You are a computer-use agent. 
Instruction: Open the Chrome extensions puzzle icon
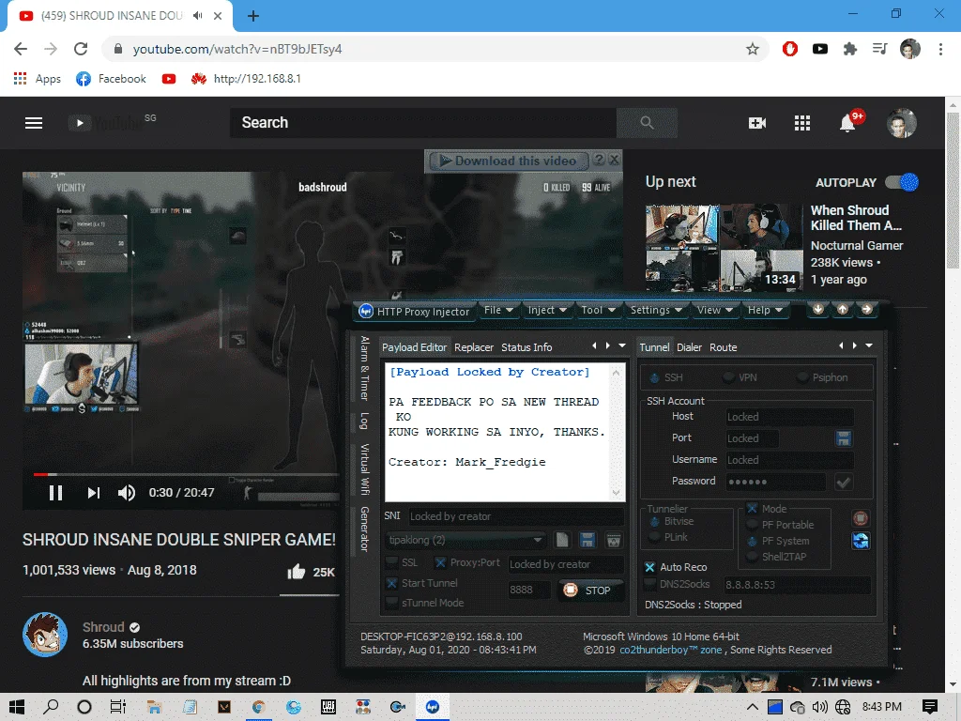(849, 49)
